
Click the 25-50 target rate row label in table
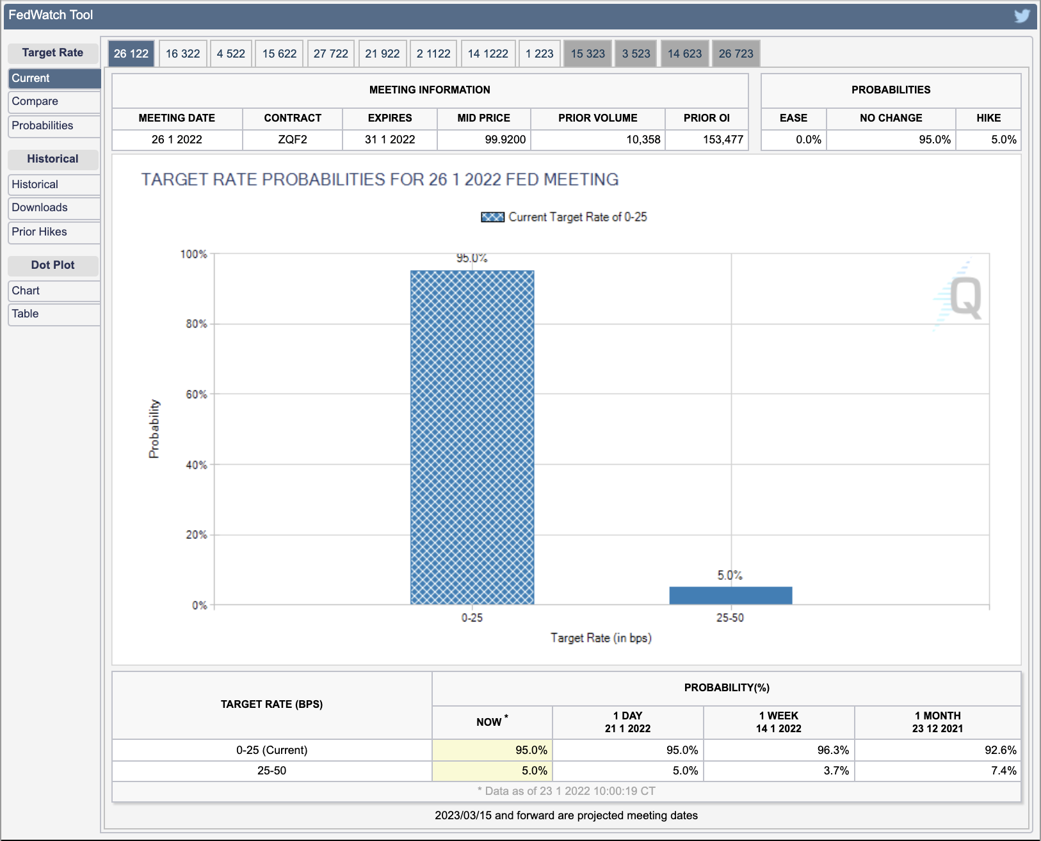[x=272, y=771]
